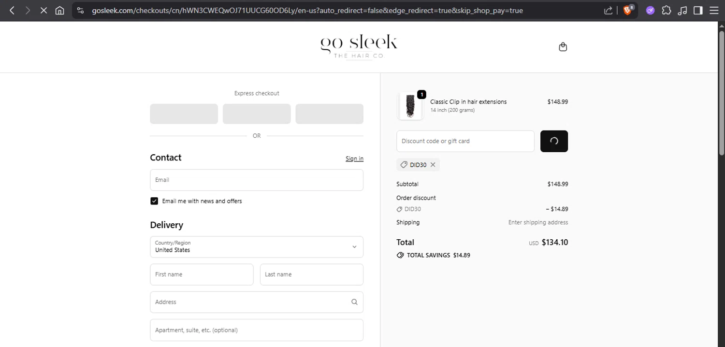
Task: Click the 14 inch (200 grams) variant text
Action: pyautogui.click(x=452, y=110)
